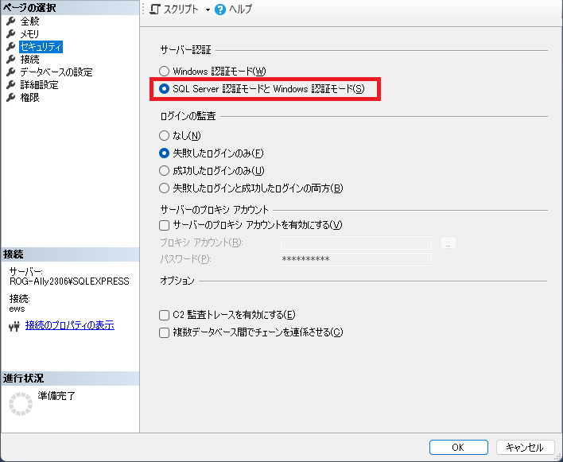
Task: Click the script icon in the toolbar
Action: pos(154,10)
